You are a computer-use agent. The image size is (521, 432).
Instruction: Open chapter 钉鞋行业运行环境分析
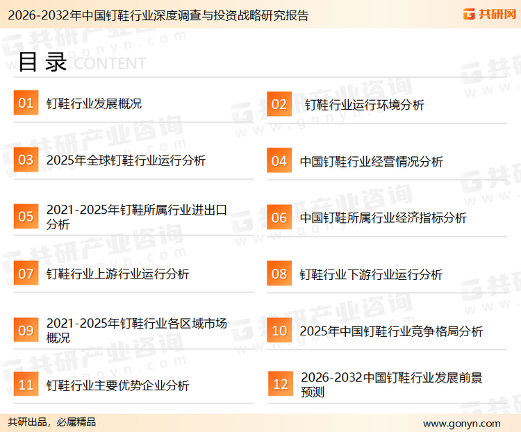(364, 105)
